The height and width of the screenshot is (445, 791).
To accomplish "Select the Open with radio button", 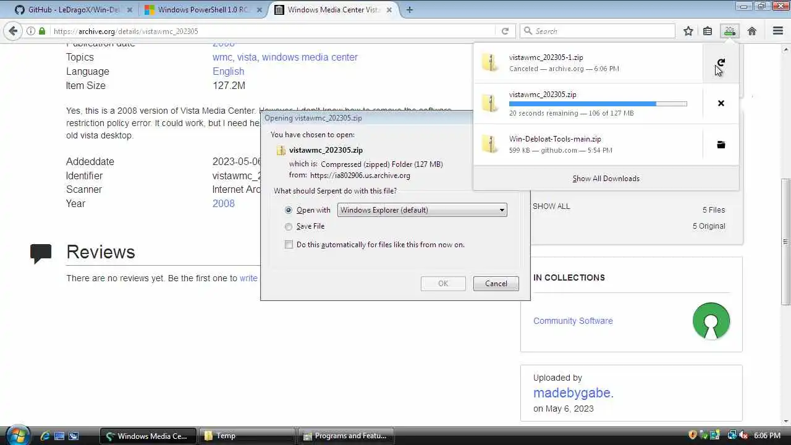I will click(289, 210).
